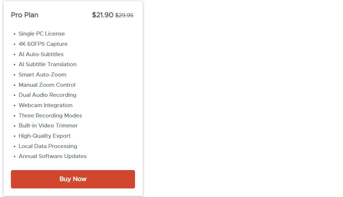343x197 pixels.
Task: Click the 4K 60FPS Capture item
Action: tap(43, 44)
